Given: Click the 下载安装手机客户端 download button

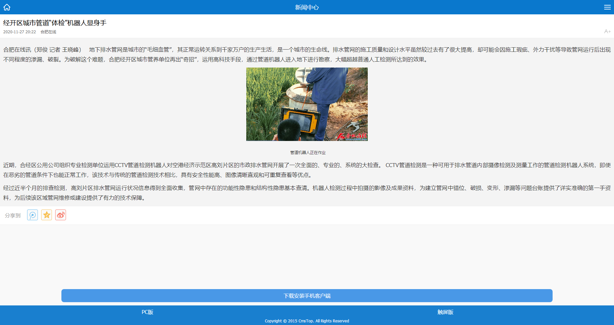Looking at the screenshot, I should coord(307,296).
